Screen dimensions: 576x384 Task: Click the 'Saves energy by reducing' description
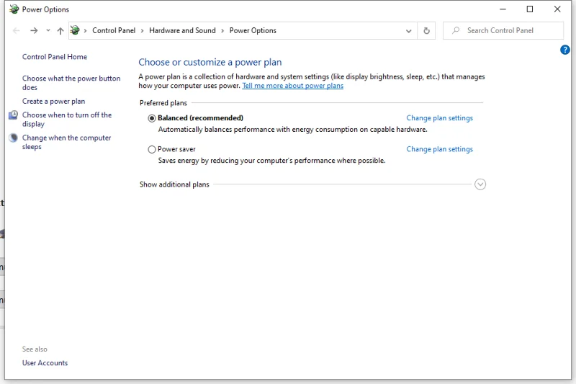272,161
